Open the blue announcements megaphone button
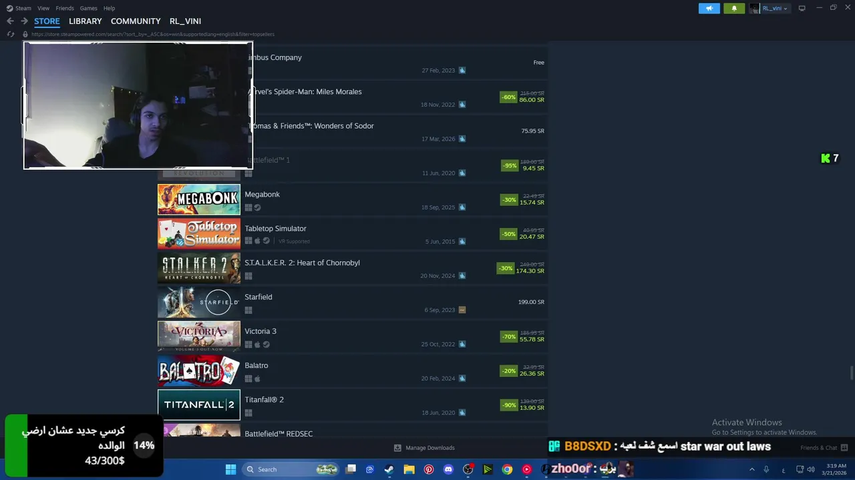 click(x=709, y=8)
